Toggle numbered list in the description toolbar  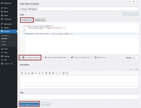coord(43,73)
